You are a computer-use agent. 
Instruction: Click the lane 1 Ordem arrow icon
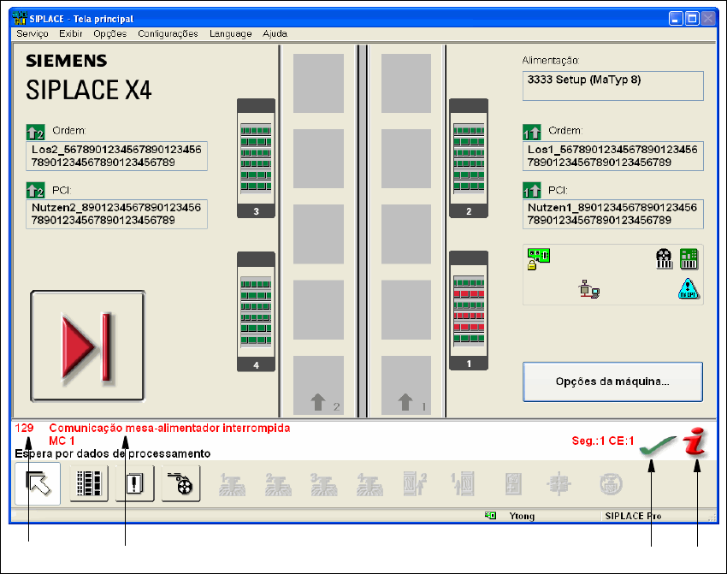click(532, 132)
